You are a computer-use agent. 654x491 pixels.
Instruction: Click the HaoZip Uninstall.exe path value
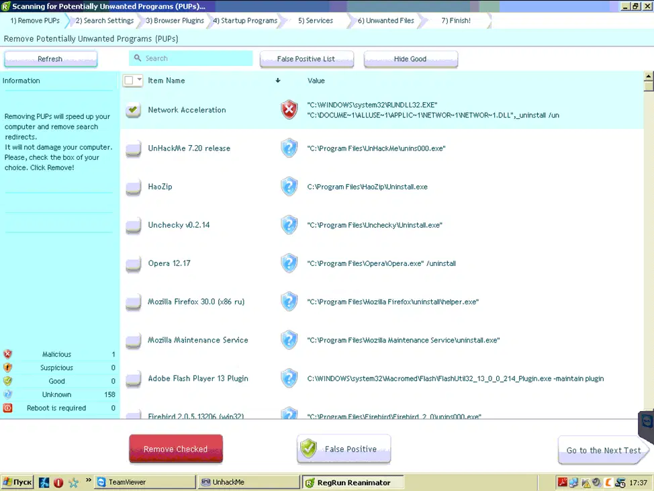[367, 187]
